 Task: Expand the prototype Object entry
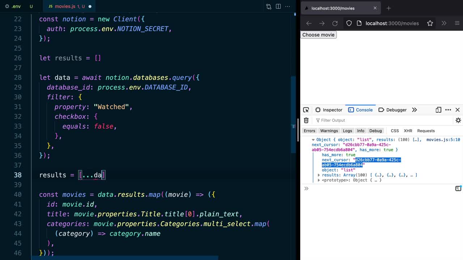tap(319, 180)
